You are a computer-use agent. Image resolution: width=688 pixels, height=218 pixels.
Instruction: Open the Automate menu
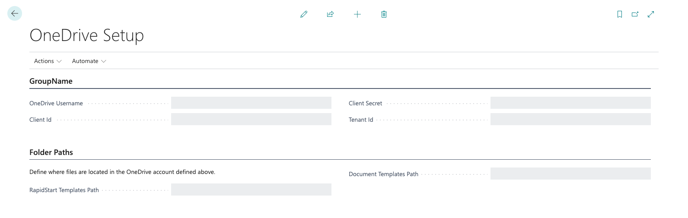(x=85, y=61)
